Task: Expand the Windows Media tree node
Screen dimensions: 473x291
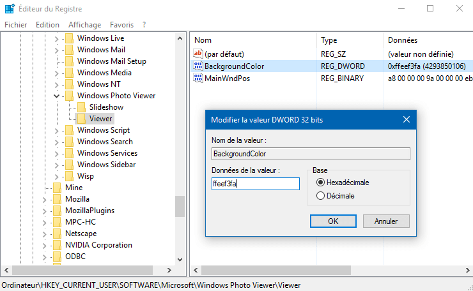Action: (56, 73)
